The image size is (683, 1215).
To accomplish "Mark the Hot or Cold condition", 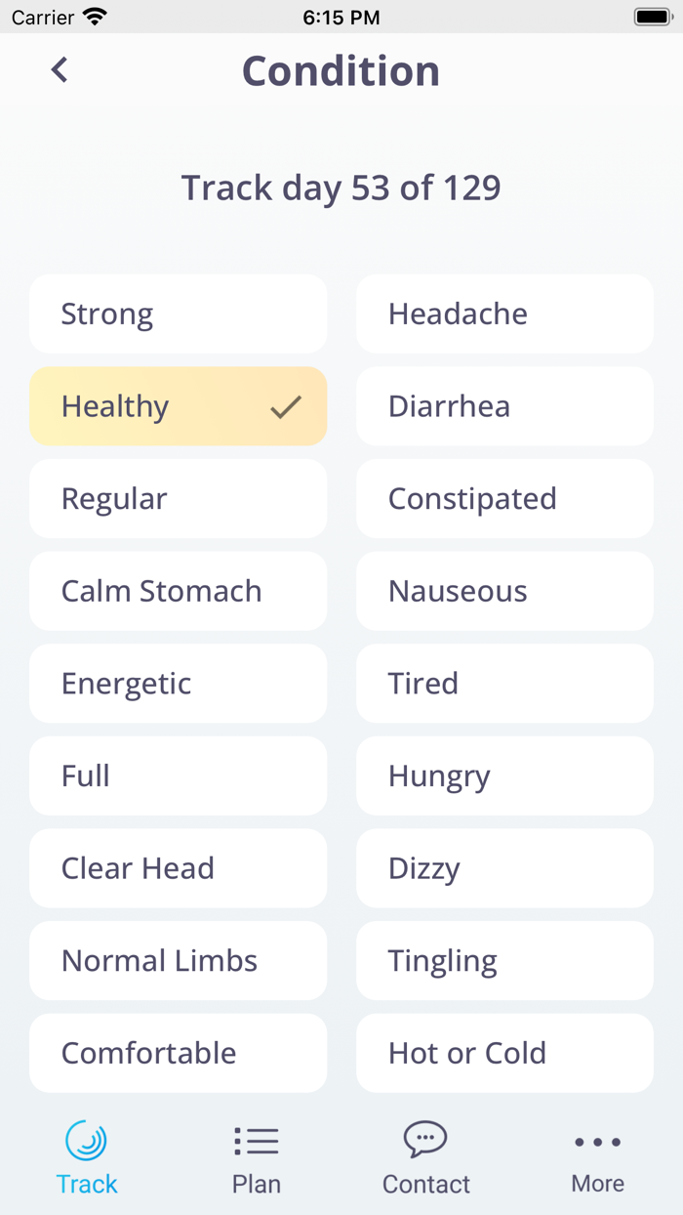I will click(x=504, y=1053).
